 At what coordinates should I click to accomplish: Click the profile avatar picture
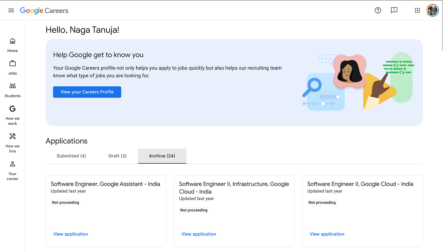click(432, 10)
